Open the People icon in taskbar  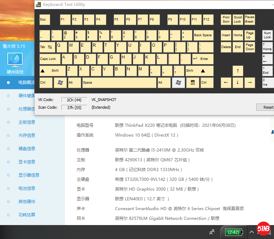point(212,232)
